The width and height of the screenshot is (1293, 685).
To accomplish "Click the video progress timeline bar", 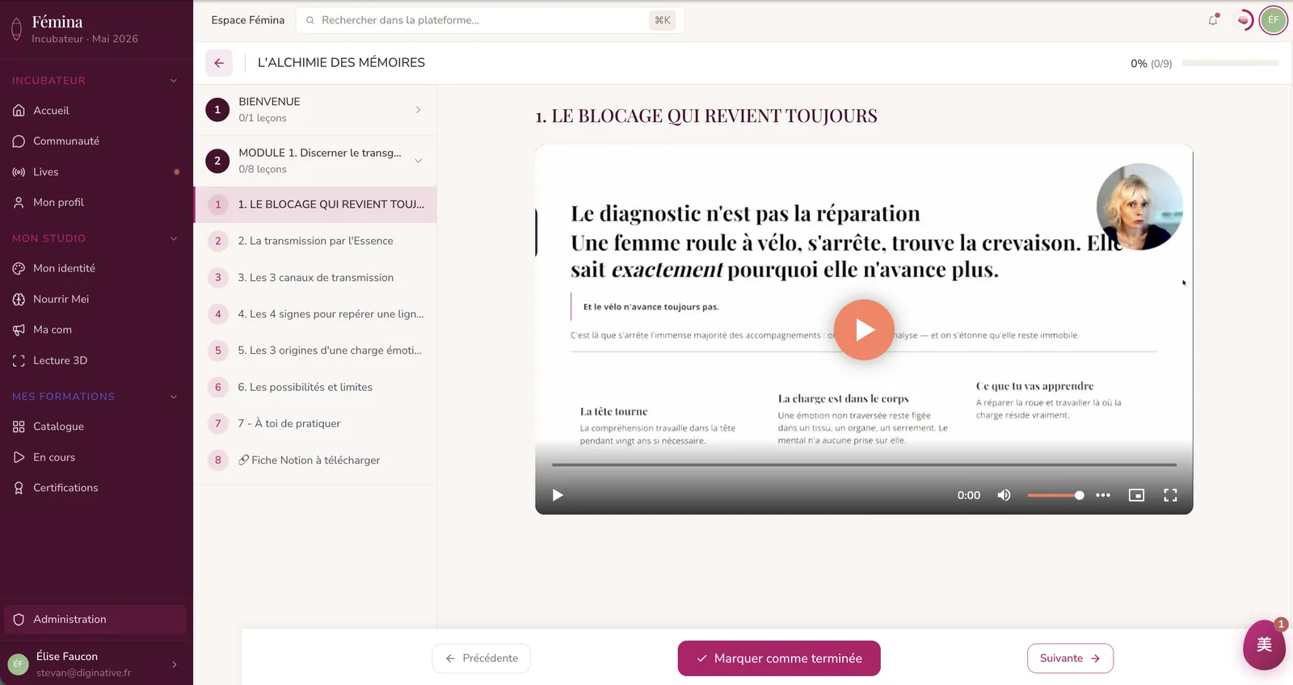I will [864, 464].
